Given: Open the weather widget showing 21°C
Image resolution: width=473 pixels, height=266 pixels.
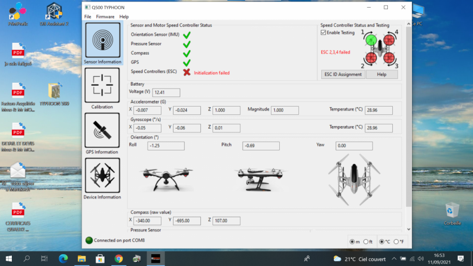Looking at the screenshot, I should pos(359,259).
